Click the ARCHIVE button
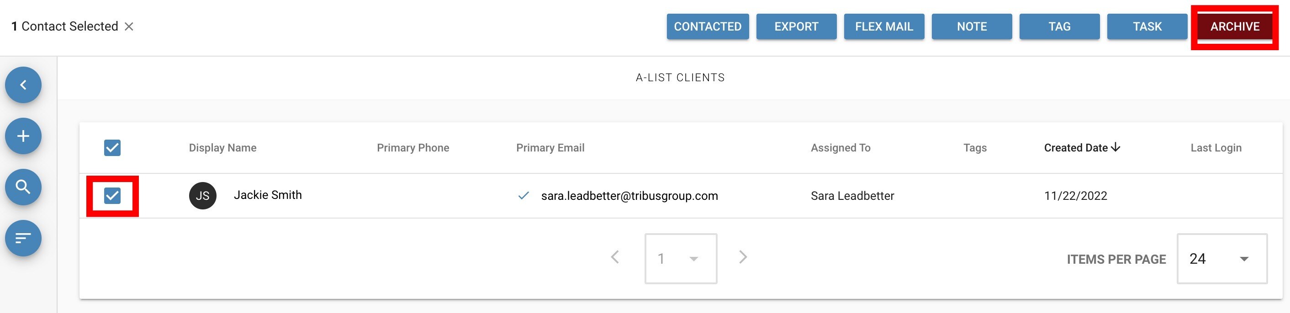 point(1234,26)
